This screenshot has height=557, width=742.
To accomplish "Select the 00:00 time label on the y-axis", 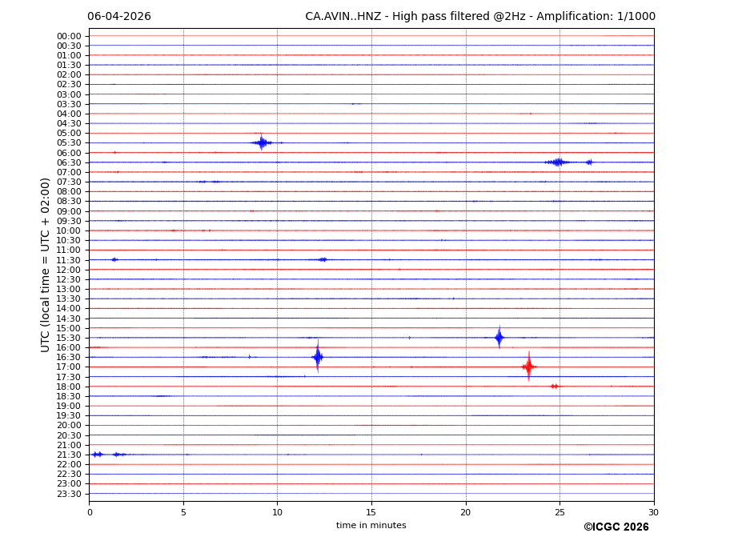I will 69,36.
